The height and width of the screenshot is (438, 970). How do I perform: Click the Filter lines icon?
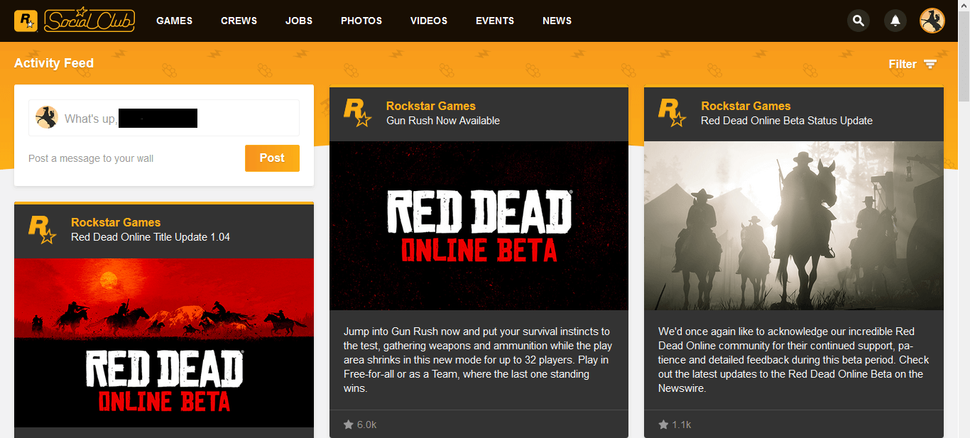[x=930, y=65]
